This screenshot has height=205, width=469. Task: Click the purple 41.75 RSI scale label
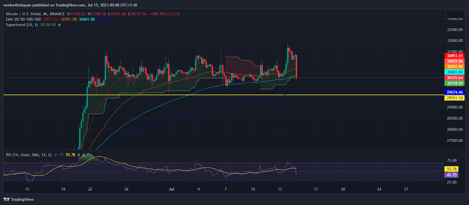(451, 175)
